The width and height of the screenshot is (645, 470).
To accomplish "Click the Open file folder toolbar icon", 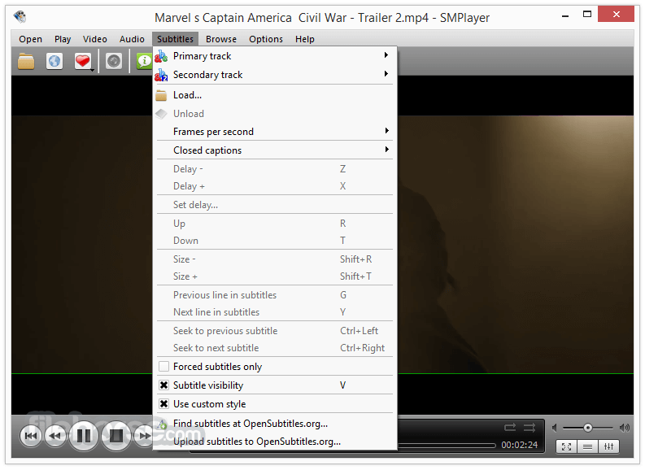I will 26,61.
